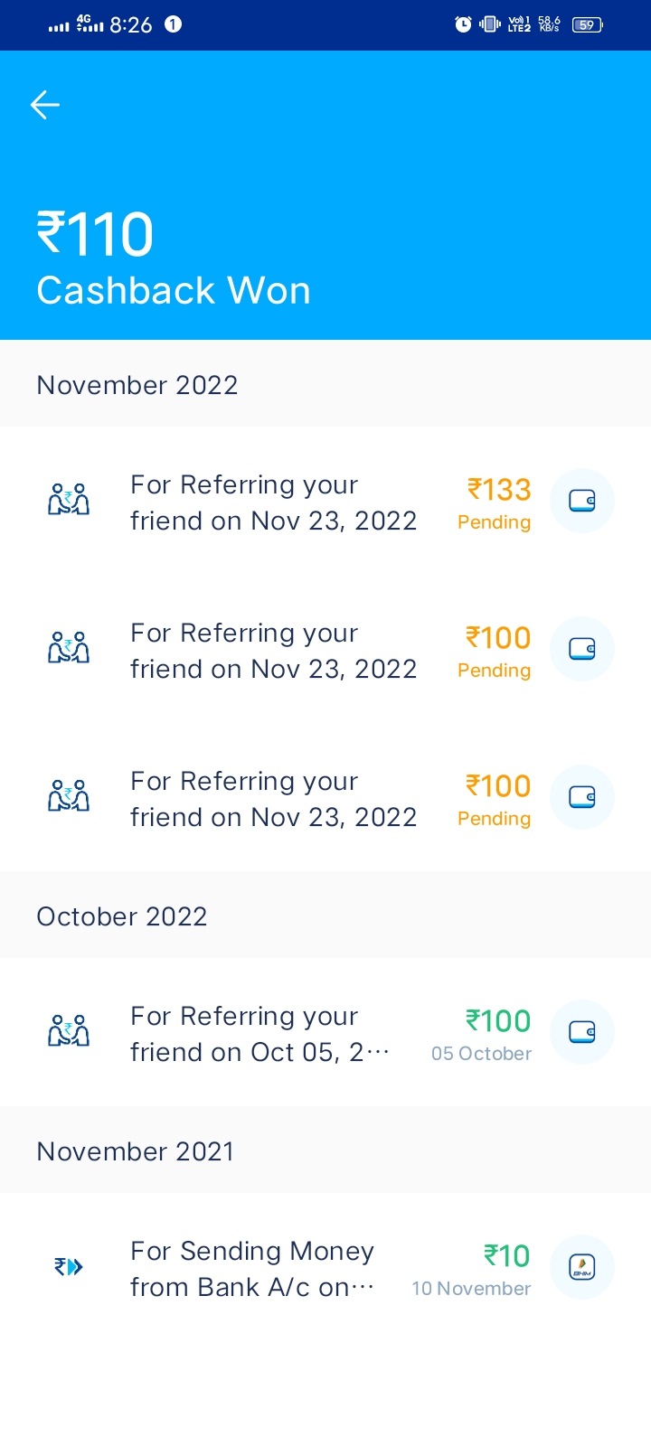
Task: Go back using the arrow icon
Action: (x=45, y=105)
